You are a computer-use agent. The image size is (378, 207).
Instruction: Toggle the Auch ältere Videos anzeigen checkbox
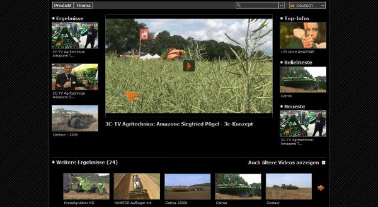point(324,163)
